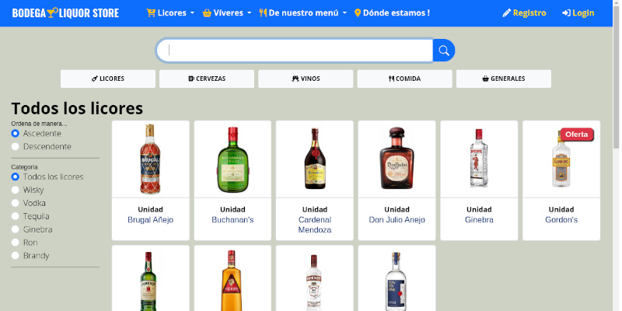Viewport: 622px width, 311px height.
Task: Show the LICORES category
Action: click(108, 79)
